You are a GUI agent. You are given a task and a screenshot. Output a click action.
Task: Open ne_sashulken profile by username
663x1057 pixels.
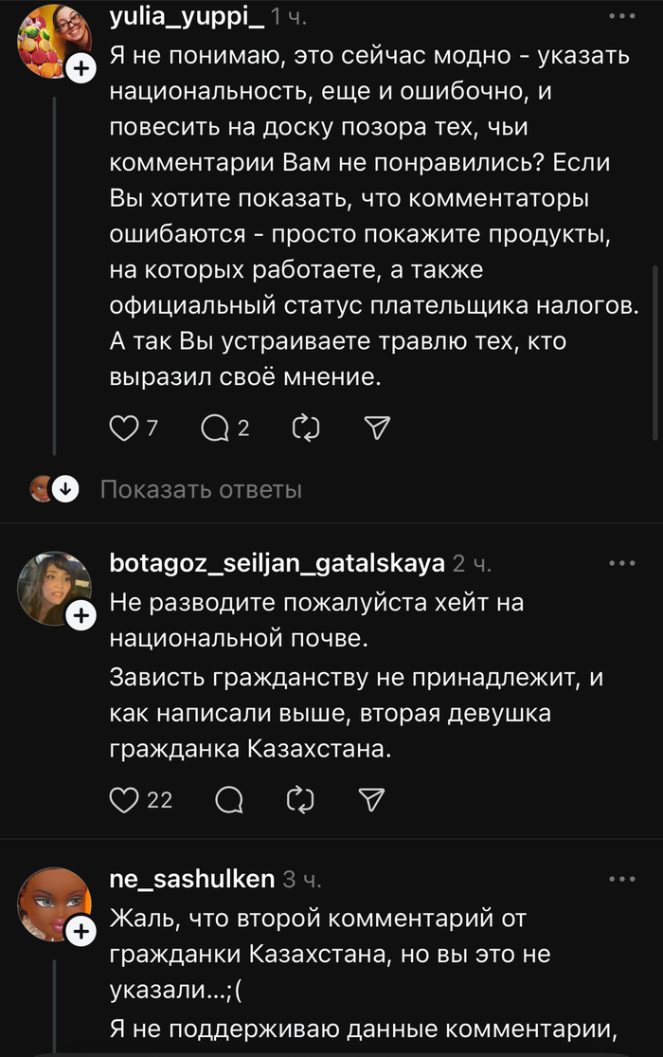(x=192, y=879)
